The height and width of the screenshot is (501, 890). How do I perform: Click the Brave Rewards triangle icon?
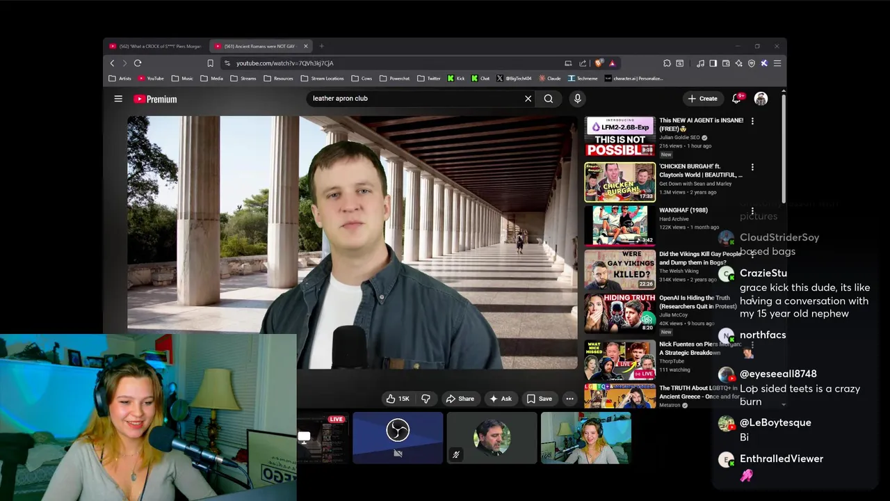point(612,63)
